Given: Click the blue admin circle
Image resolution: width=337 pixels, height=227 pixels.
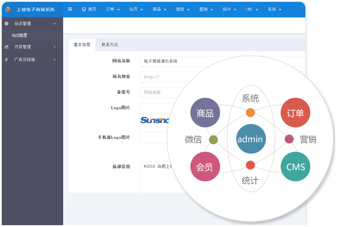Looking at the screenshot, I should point(251,139).
